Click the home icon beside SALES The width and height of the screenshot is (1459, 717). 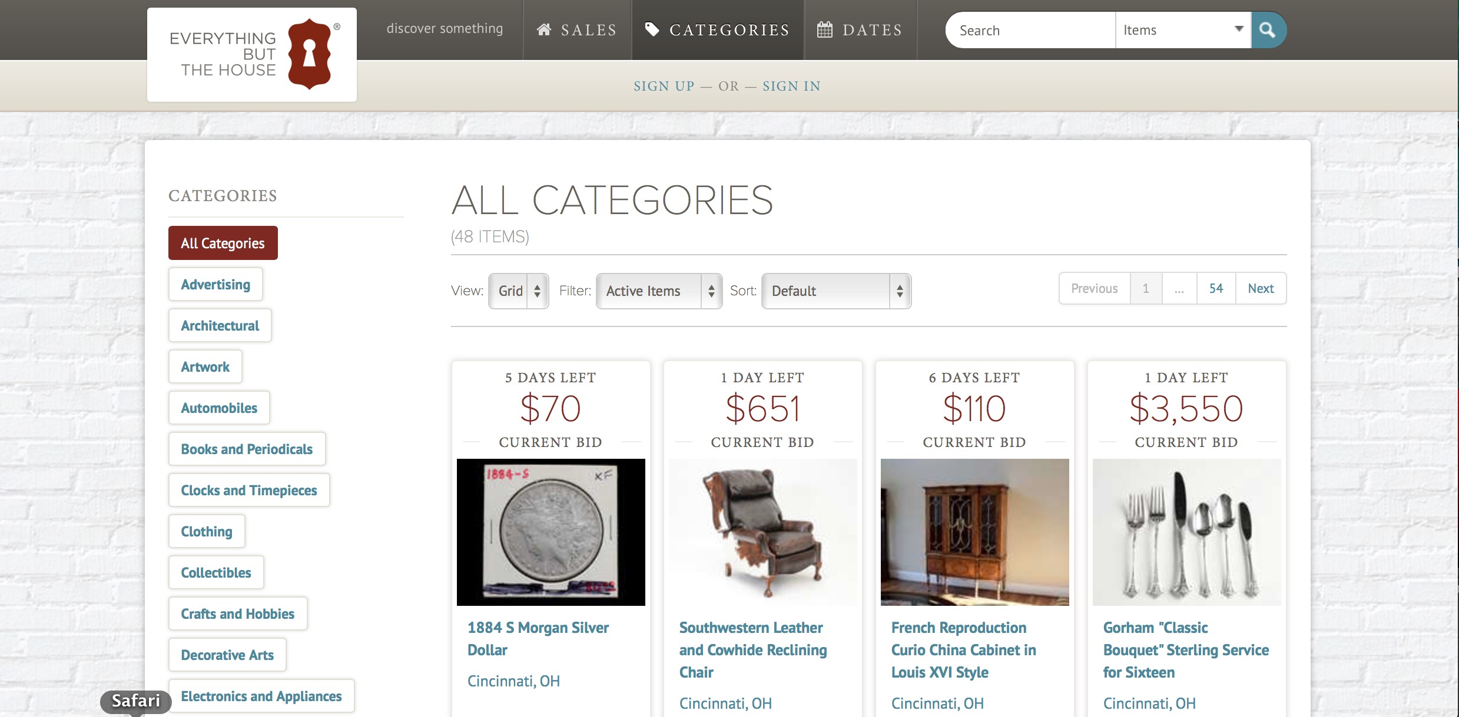point(543,30)
